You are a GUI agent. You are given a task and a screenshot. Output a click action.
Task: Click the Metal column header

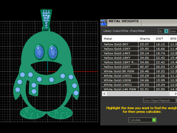click(120, 39)
